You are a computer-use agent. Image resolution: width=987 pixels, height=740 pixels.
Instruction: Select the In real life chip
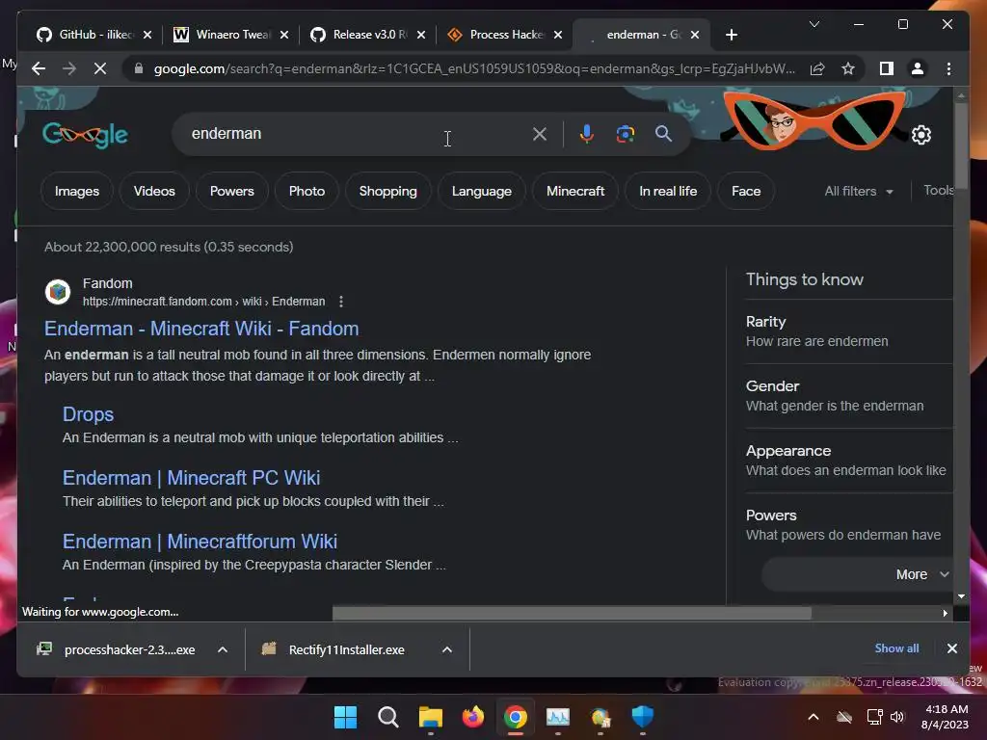668,192
